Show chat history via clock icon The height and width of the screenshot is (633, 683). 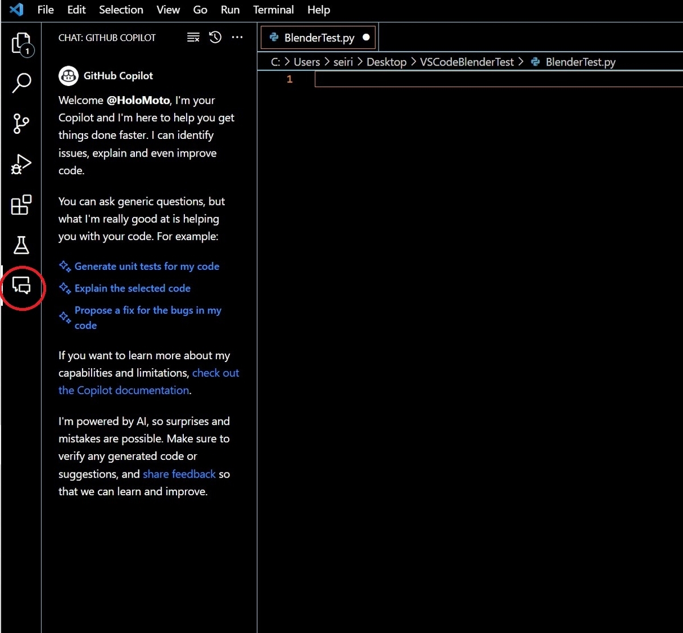pos(215,37)
